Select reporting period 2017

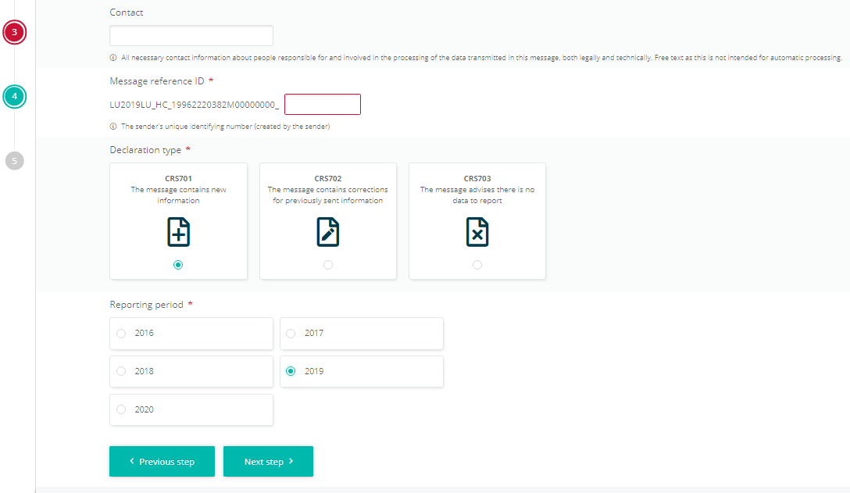(362, 334)
